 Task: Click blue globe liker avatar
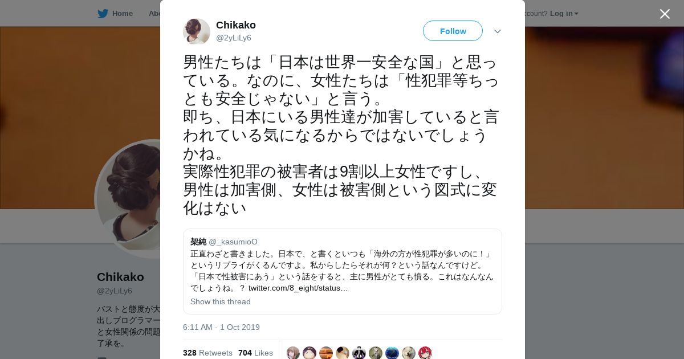pyautogui.click(x=392, y=353)
